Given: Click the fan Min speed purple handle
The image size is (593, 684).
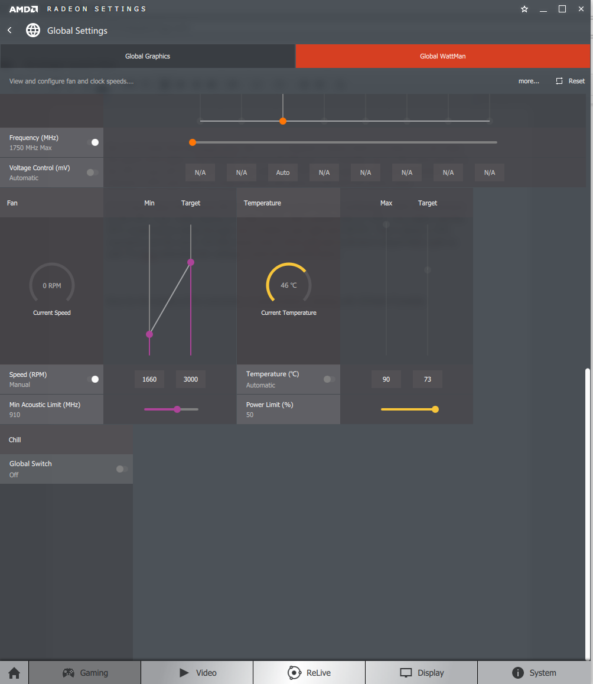Looking at the screenshot, I should pyautogui.click(x=149, y=334).
